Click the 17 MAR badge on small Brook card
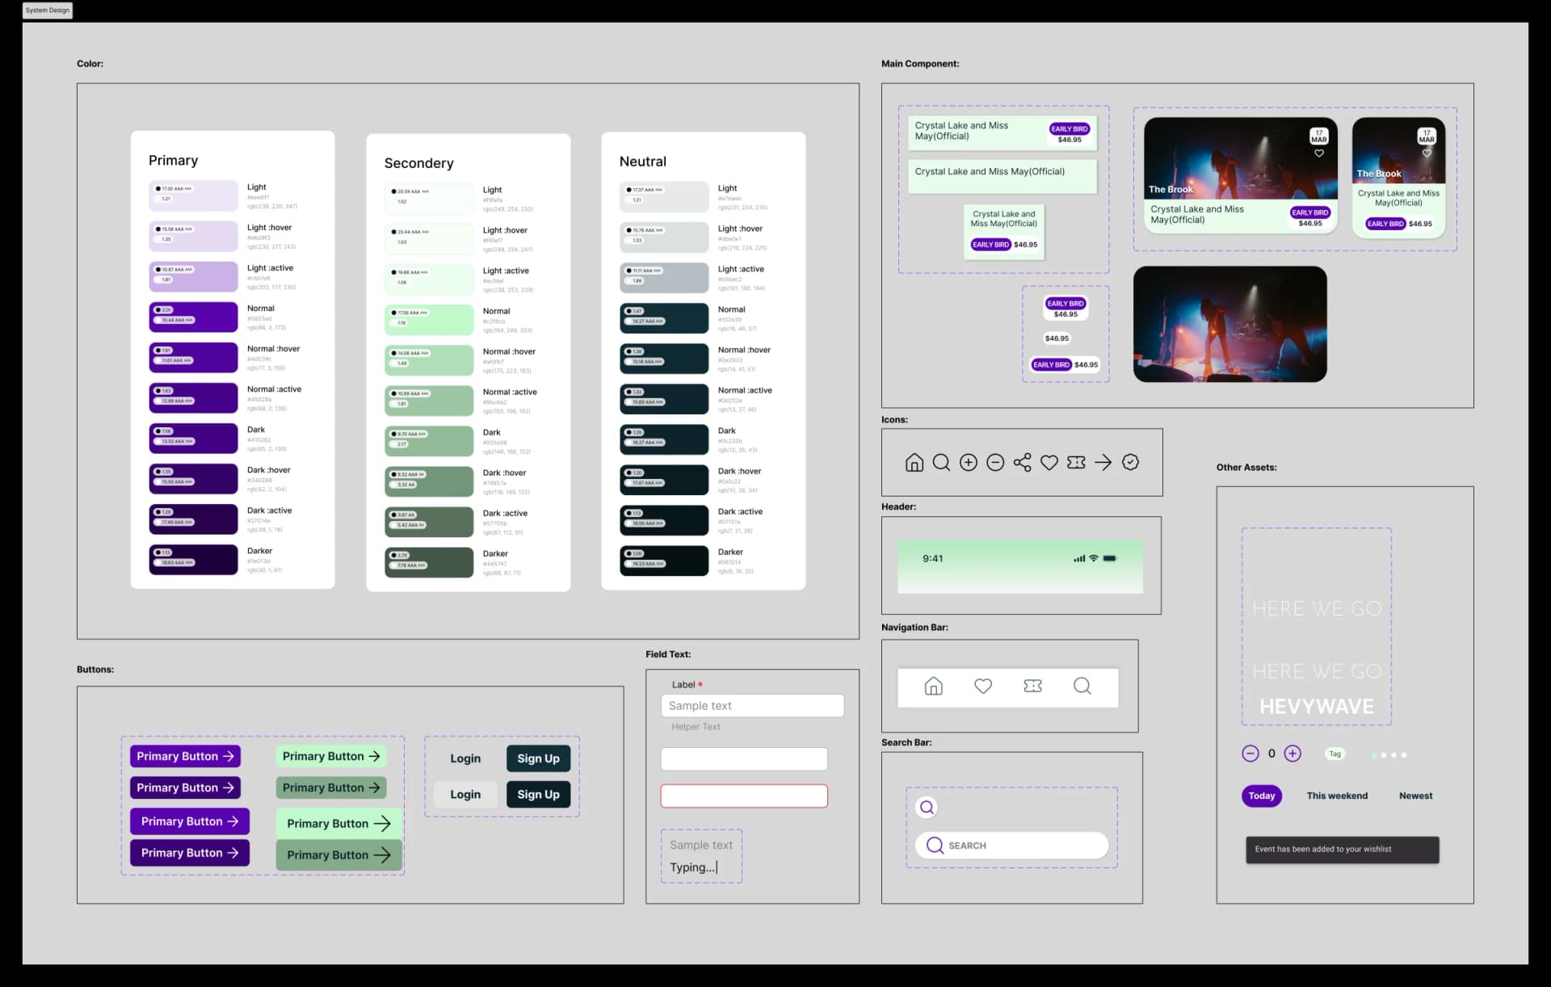Screen dimensions: 1551x987 [1427, 136]
